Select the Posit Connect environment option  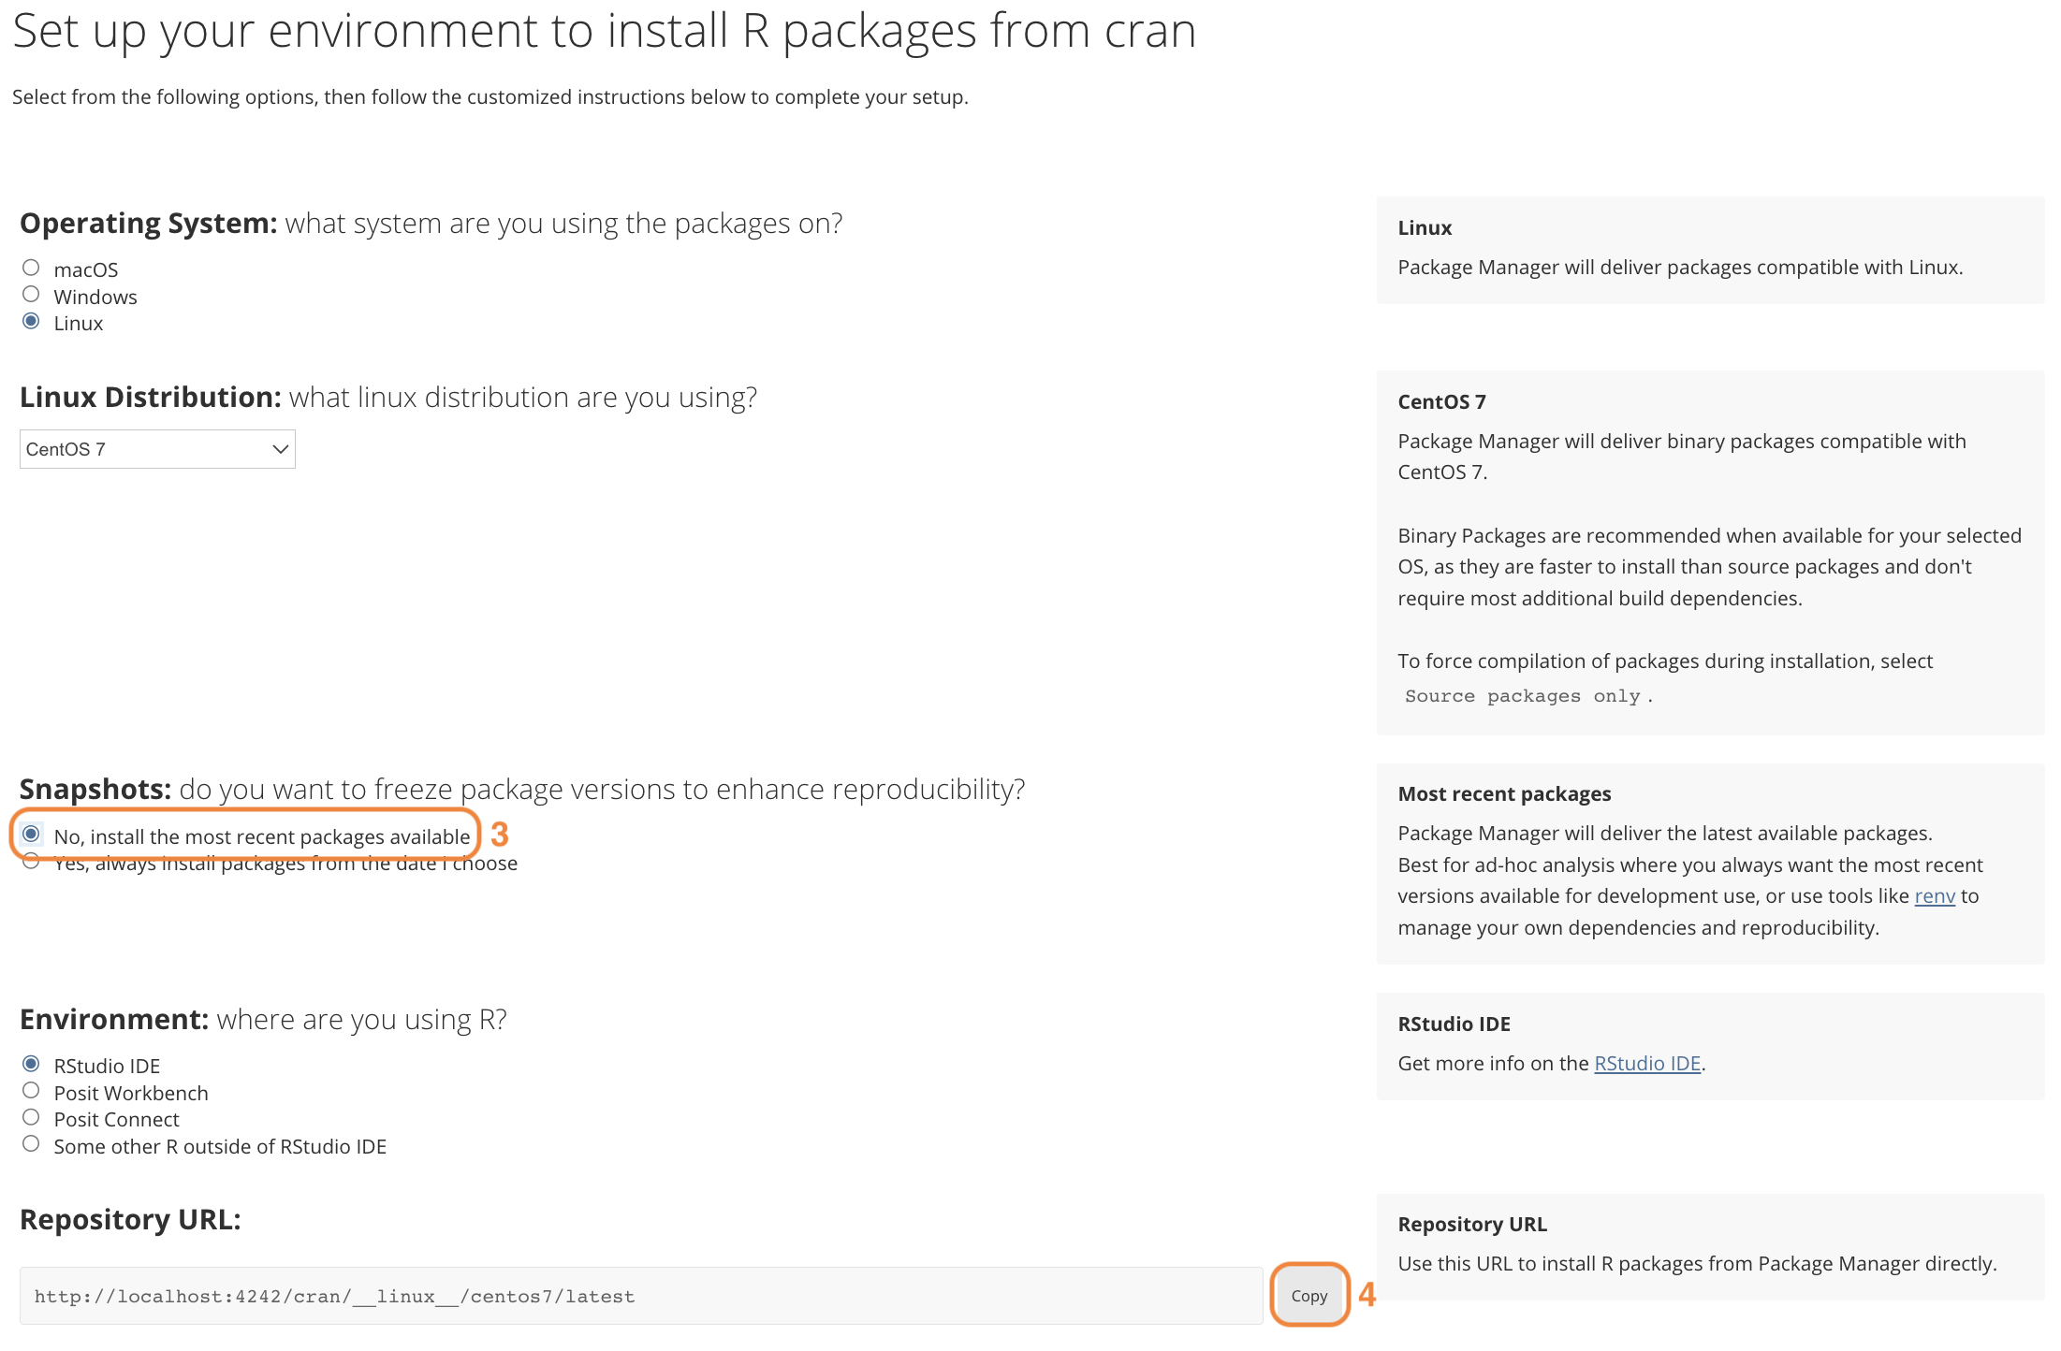31,1118
